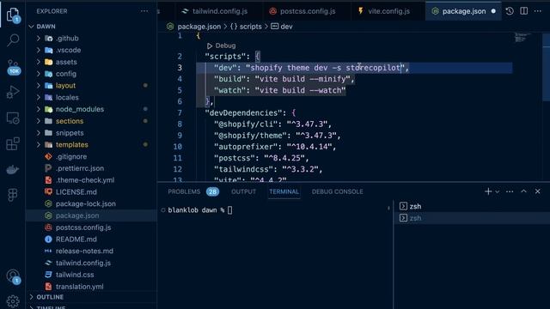The width and height of the screenshot is (550, 309).
Task: Open the PROBLEMS panel tab
Action: click(193, 191)
